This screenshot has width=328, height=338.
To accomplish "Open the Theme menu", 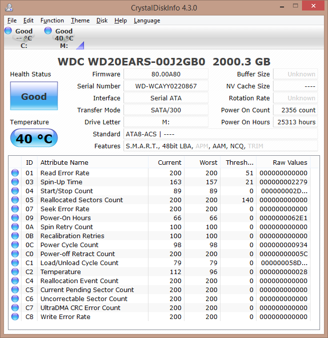I will 80,20.
